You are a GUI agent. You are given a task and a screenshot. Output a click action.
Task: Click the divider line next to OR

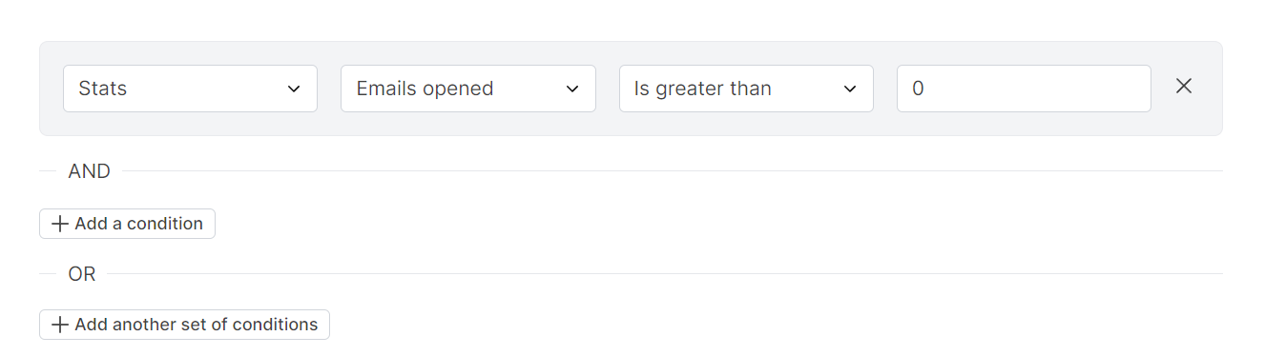[664, 274]
